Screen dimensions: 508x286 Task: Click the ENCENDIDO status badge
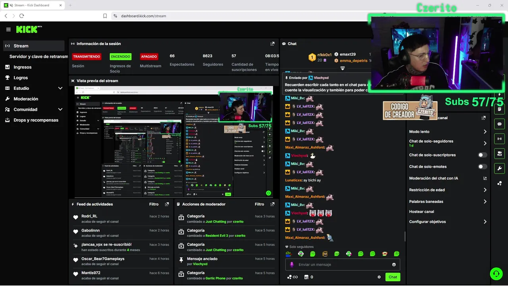[x=120, y=56]
